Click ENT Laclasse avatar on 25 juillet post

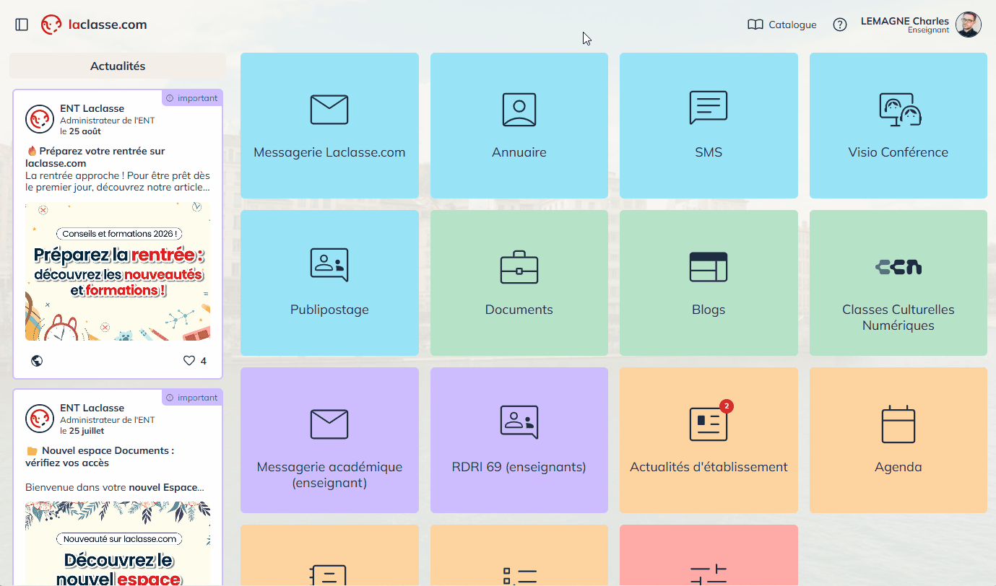(x=40, y=419)
